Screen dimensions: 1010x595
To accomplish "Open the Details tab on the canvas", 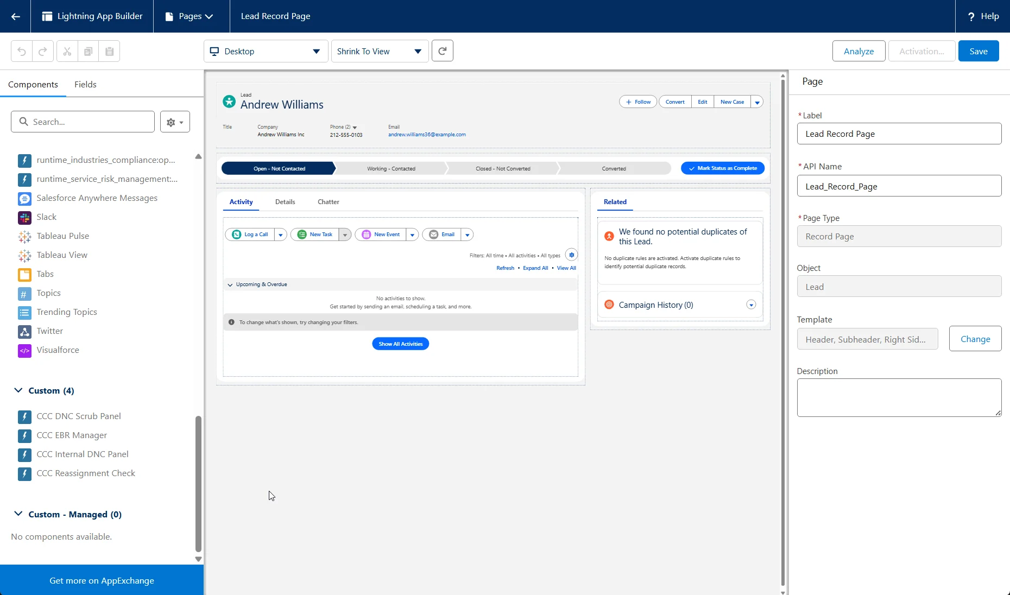I will coord(285,202).
